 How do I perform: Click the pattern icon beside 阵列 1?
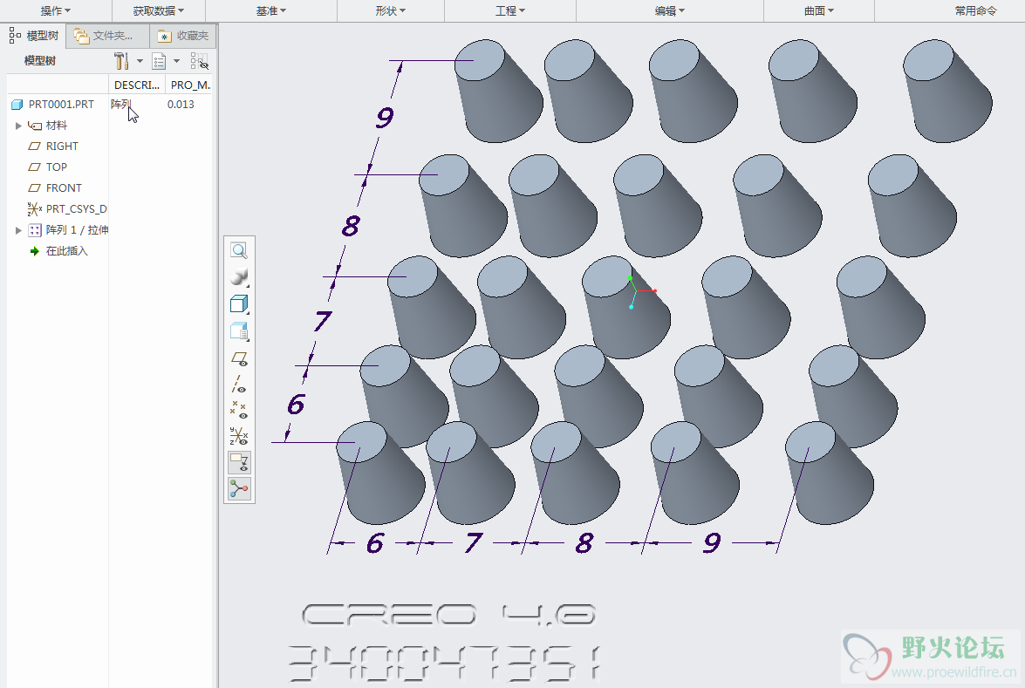point(35,230)
